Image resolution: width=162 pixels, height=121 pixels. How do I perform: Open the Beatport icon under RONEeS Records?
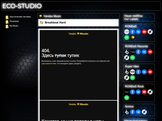click(x=127, y=52)
